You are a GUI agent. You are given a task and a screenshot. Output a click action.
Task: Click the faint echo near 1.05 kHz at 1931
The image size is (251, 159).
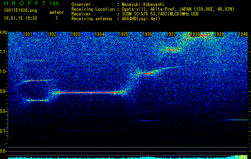[40, 60]
